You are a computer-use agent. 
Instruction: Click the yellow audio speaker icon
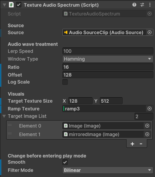66,32
